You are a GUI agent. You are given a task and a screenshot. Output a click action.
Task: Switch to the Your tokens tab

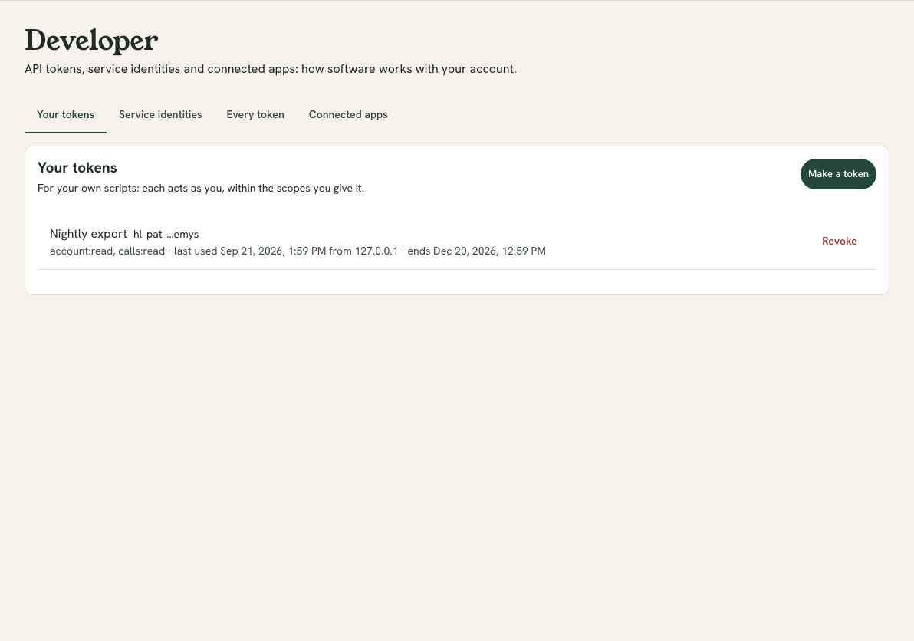click(x=65, y=115)
